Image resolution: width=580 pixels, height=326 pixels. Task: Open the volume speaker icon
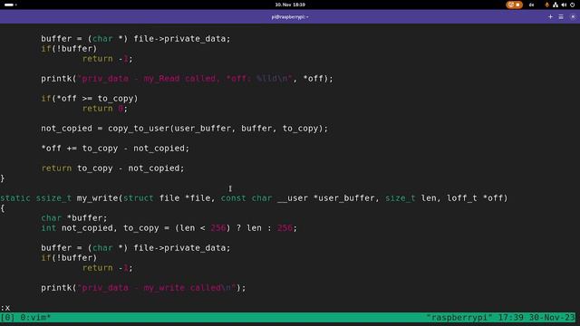point(564,5)
